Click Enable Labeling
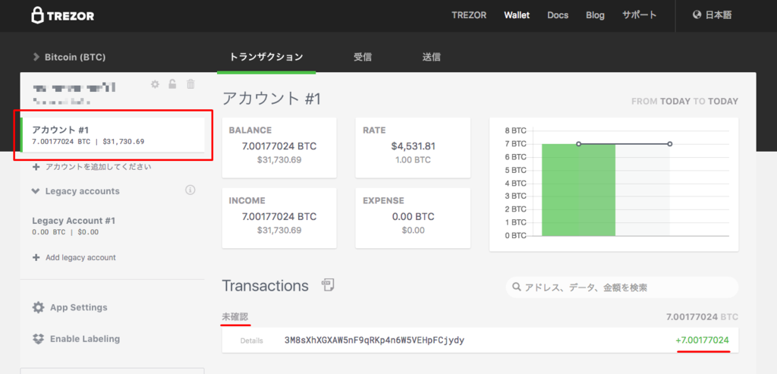The width and height of the screenshot is (777, 374). [76, 339]
